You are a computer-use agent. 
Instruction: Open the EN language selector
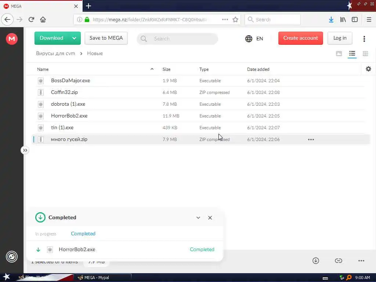(x=254, y=39)
